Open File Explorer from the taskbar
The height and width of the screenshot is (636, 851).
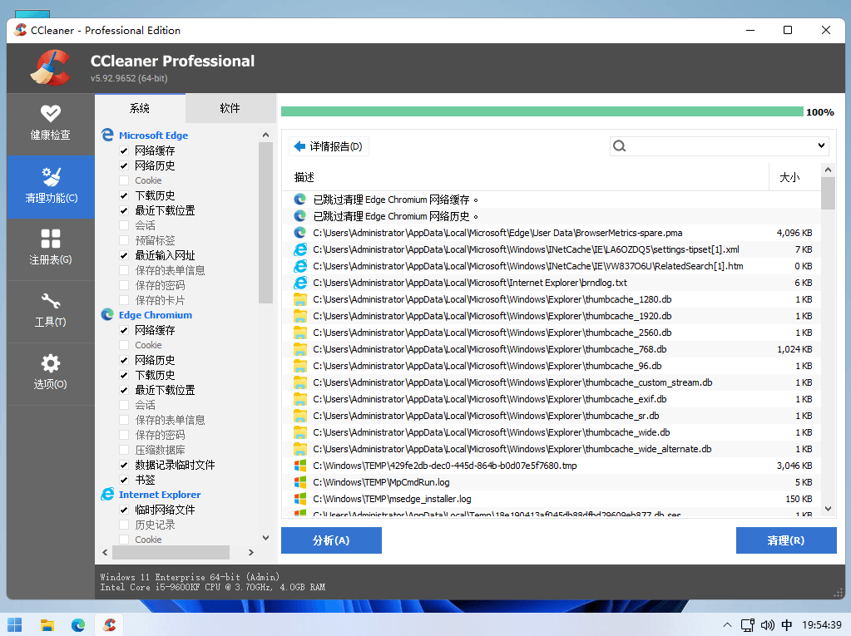pos(47,624)
